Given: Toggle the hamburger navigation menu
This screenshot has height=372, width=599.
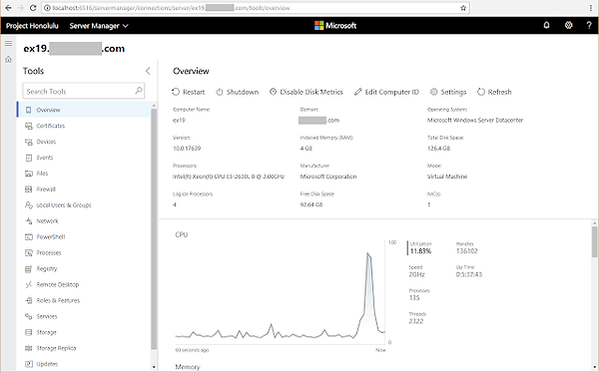Looking at the screenshot, I should (x=8, y=44).
